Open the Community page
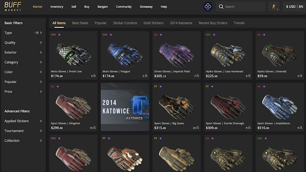Screen dimensions: 306x172 (x=124, y=6)
